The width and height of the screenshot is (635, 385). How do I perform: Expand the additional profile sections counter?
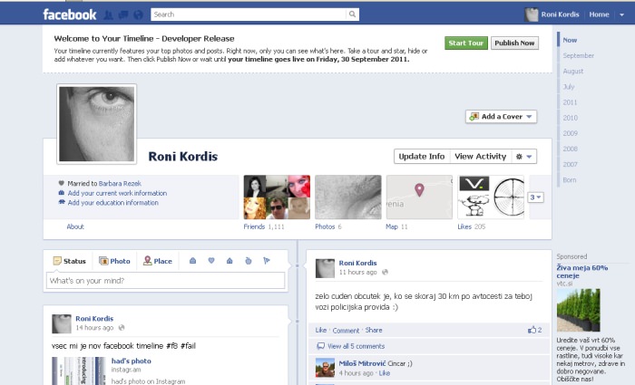tap(535, 197)
